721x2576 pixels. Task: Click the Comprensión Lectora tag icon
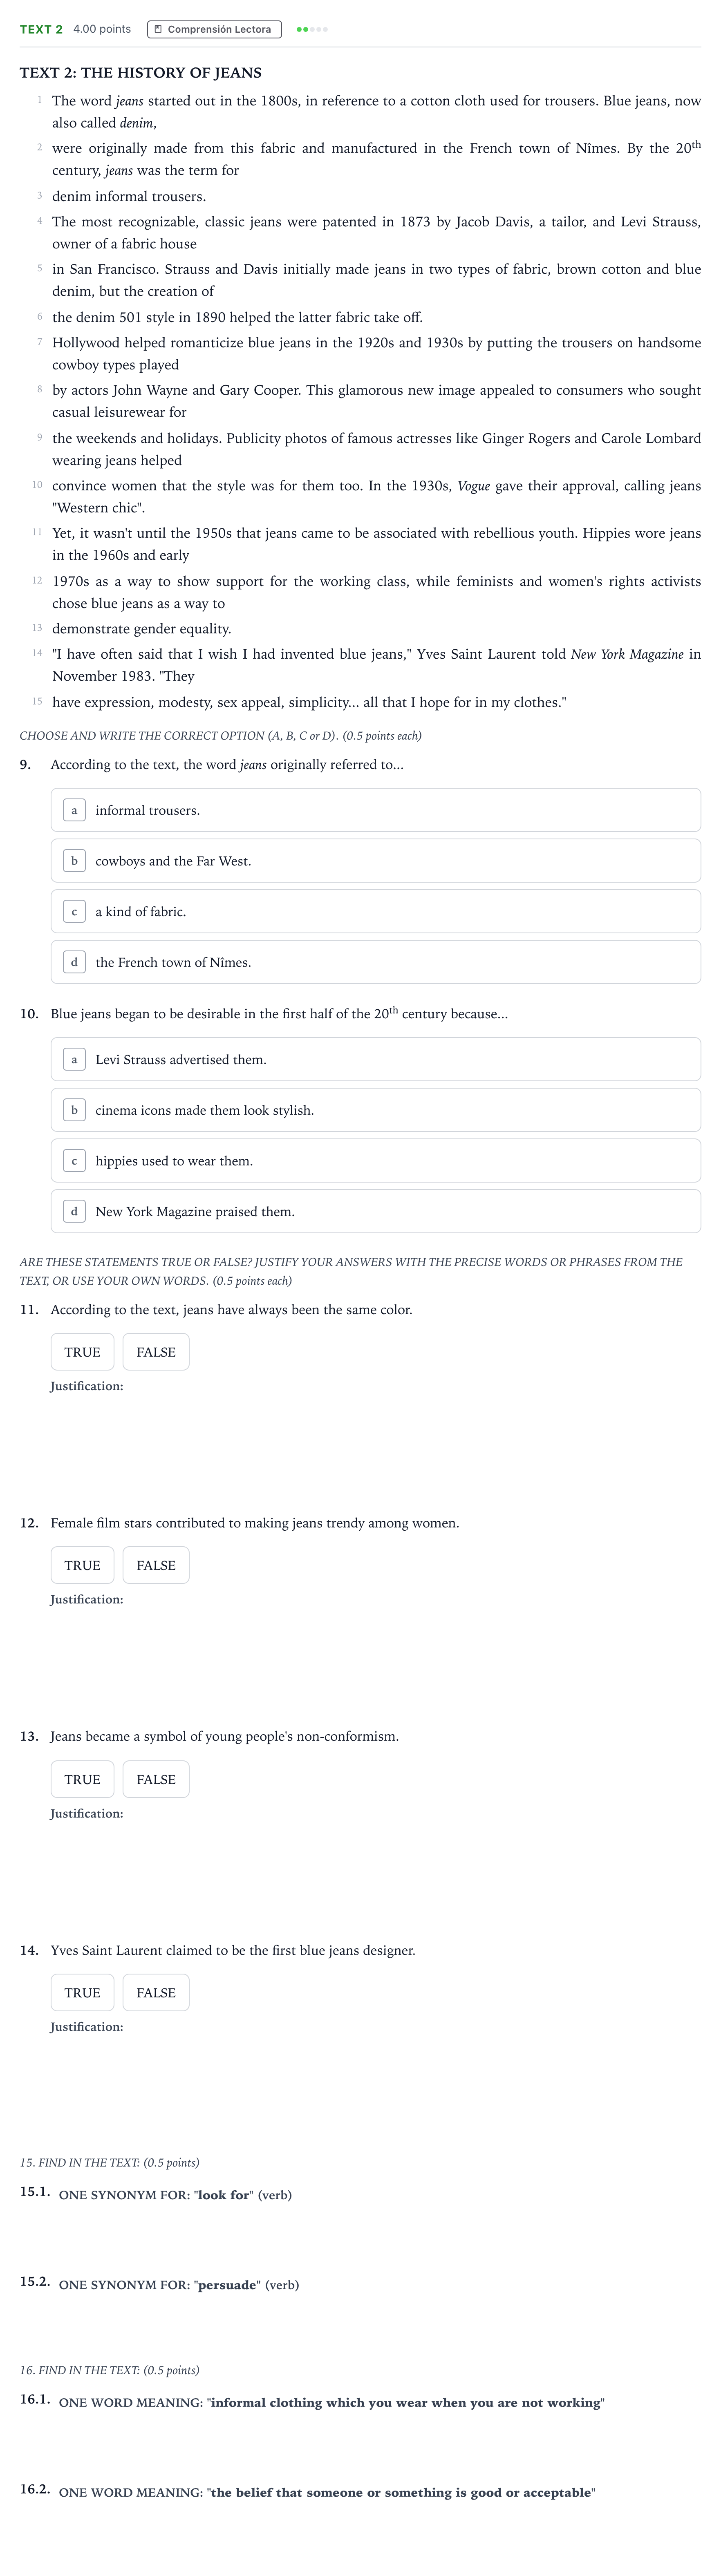158,29
